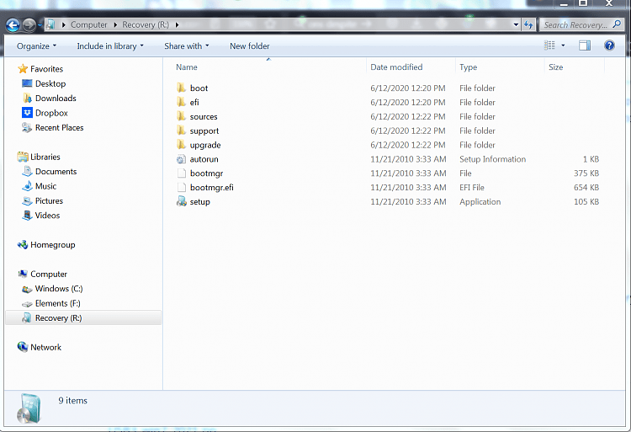Select the sources folder icon
The image size is (631, 432).
coord(181,116)
